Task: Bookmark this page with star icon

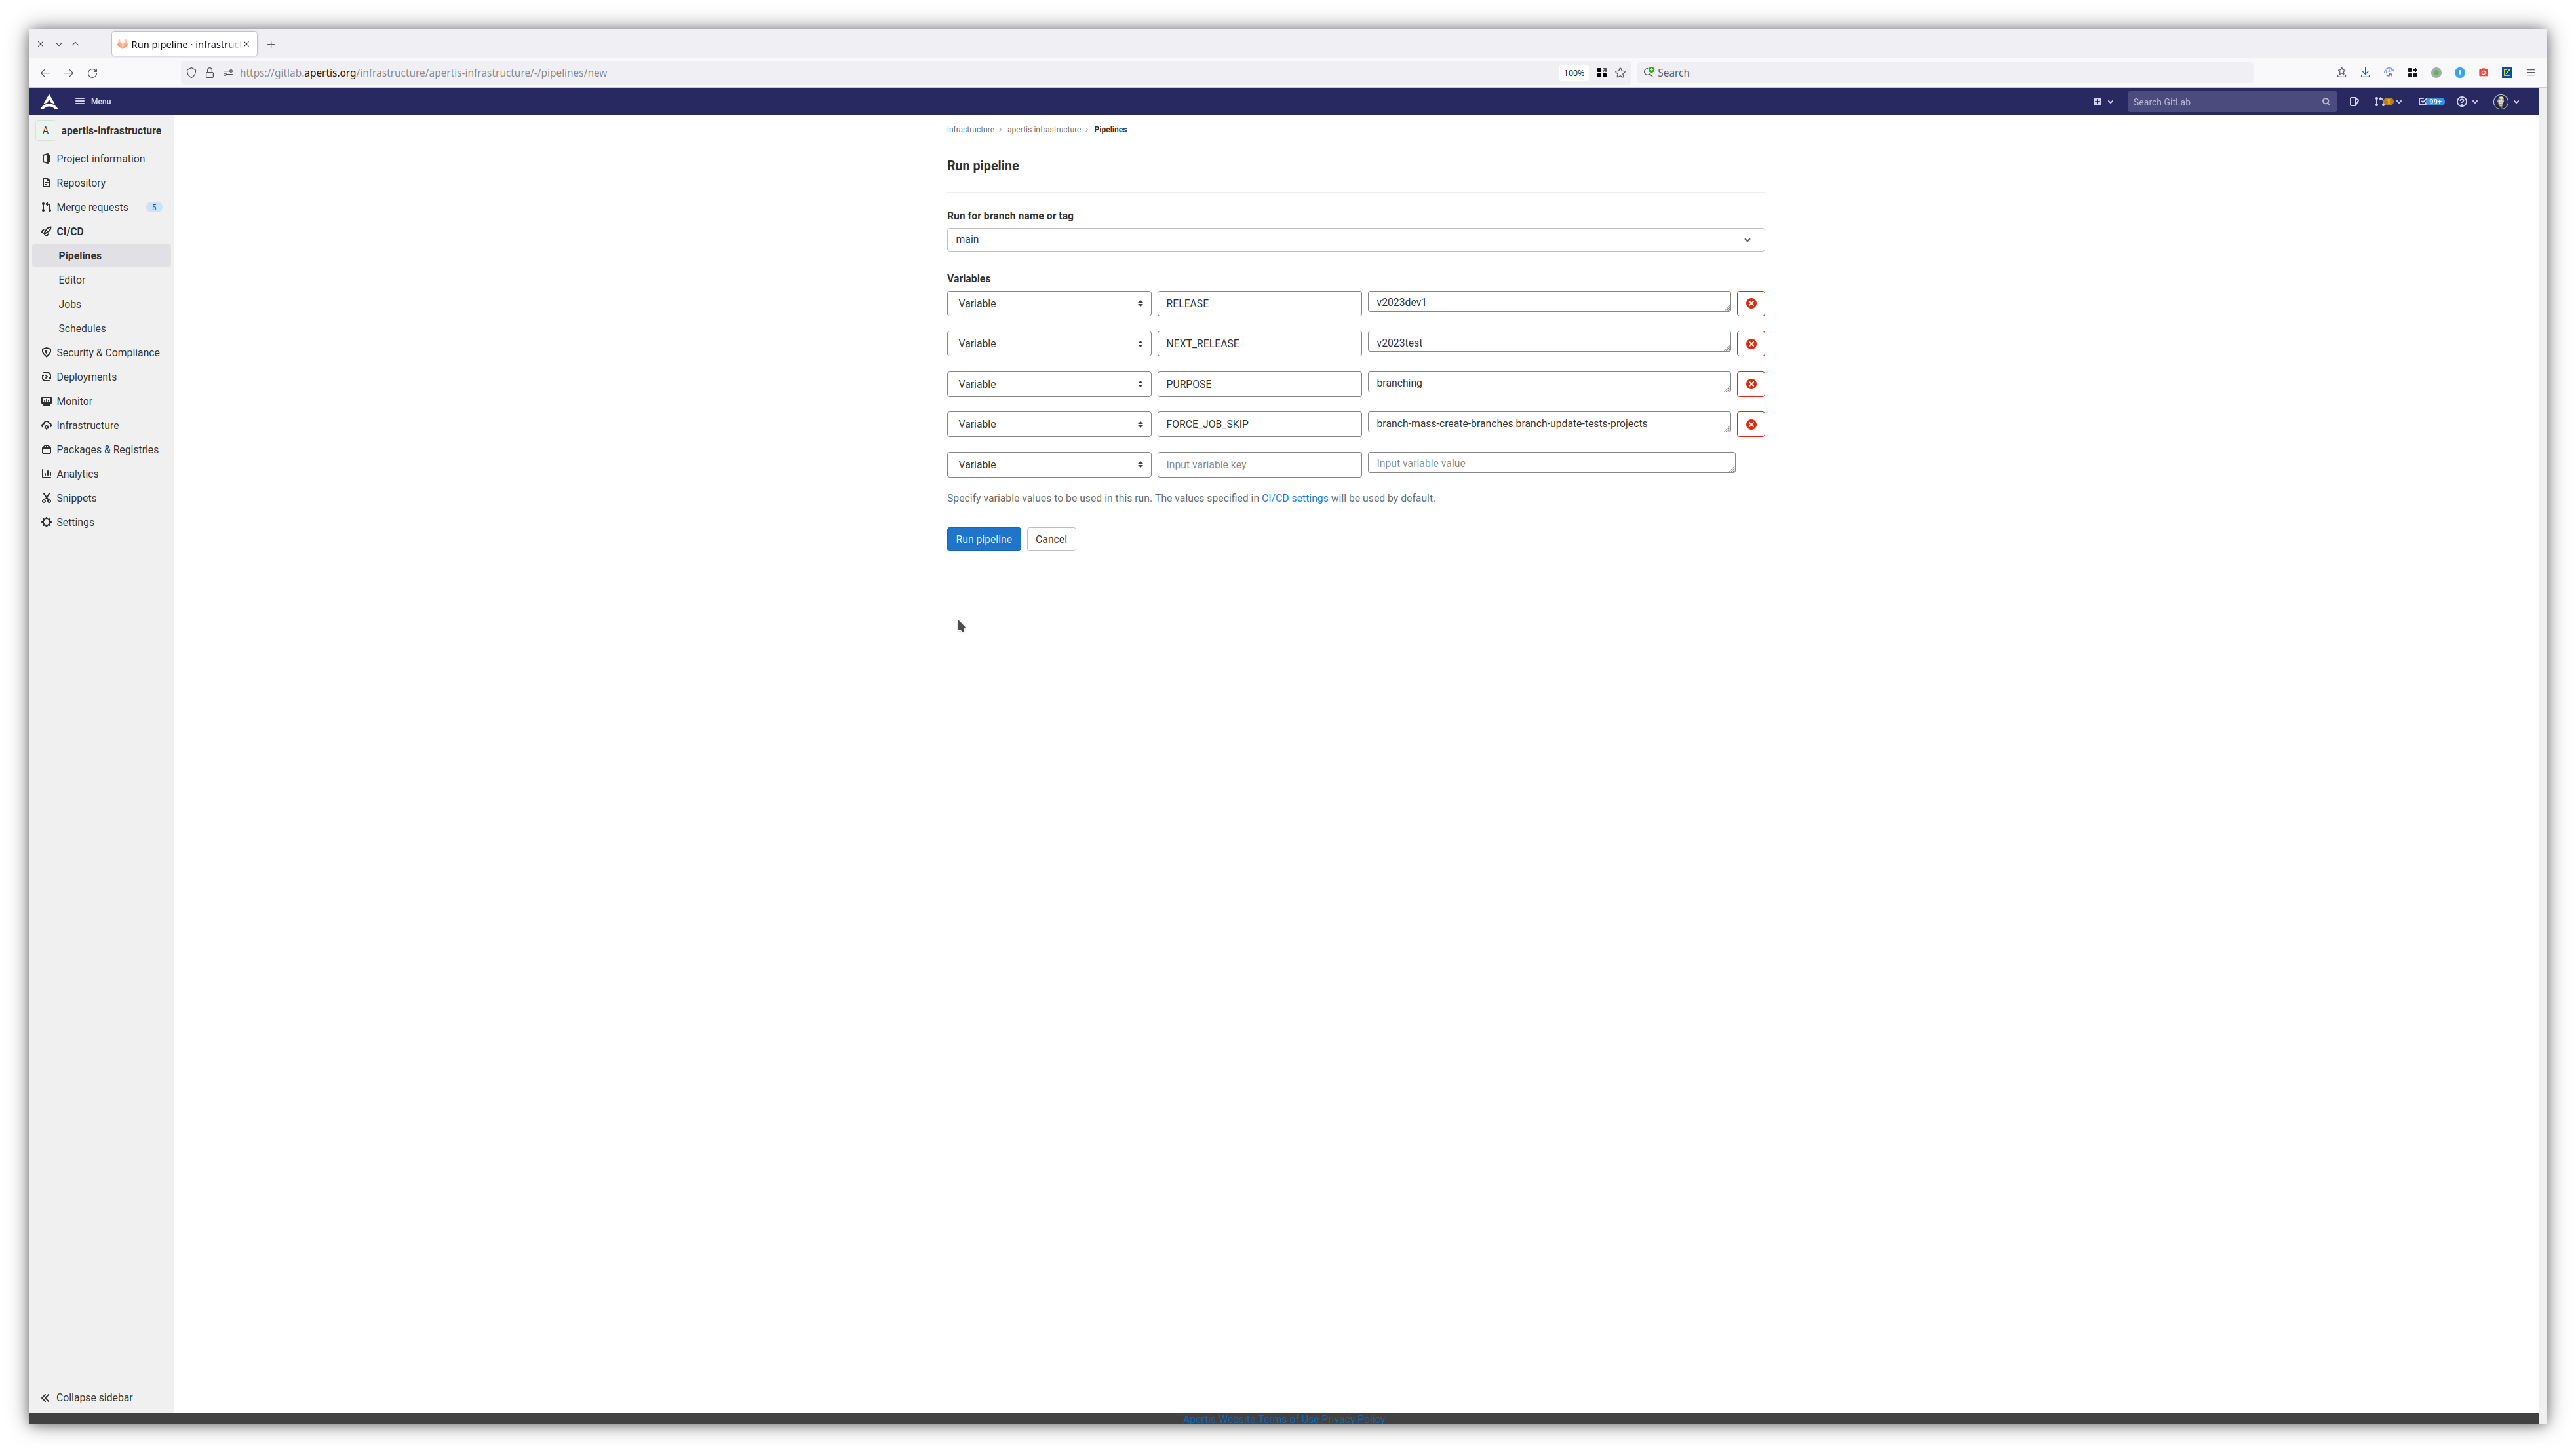Action: click(x=1620, y=73)
